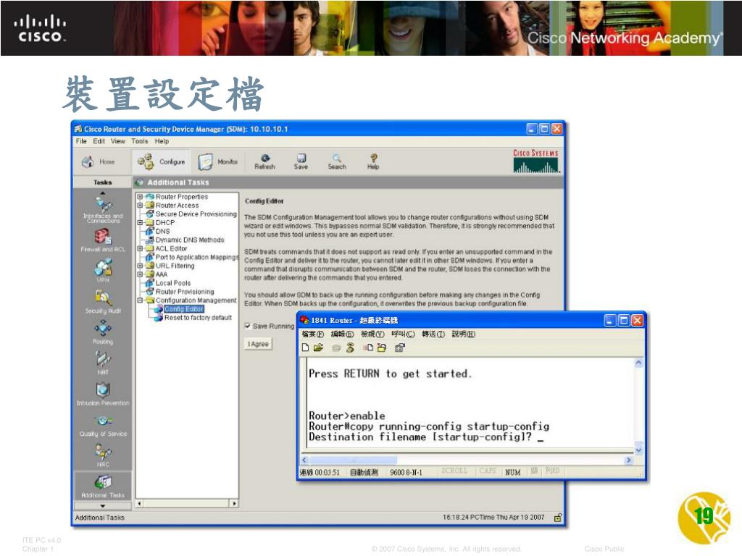Open the NAT task
The width and height of the screenshot is (742, 556).
(x=103, y=363)
